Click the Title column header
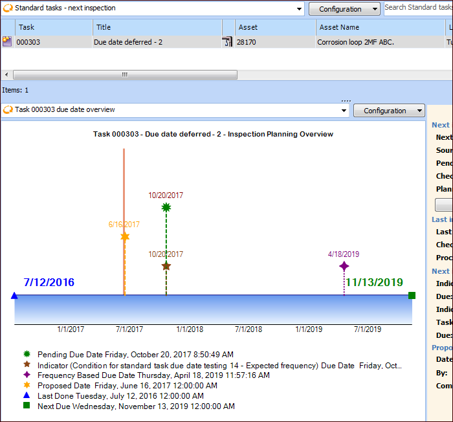This screenshot has height=422, width=453. (104, 27)
